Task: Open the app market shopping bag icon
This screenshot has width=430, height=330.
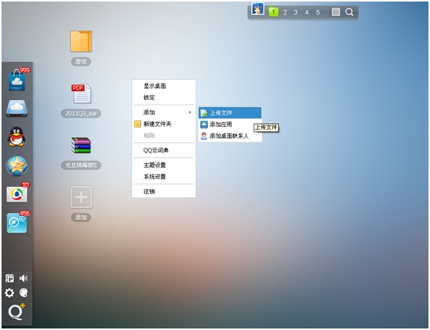Action: tap(17, 80)
